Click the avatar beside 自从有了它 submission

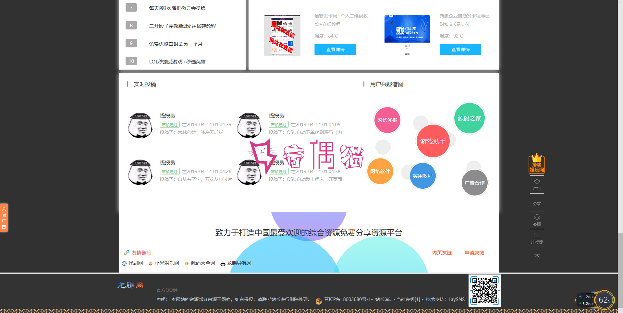coord(140,172)
